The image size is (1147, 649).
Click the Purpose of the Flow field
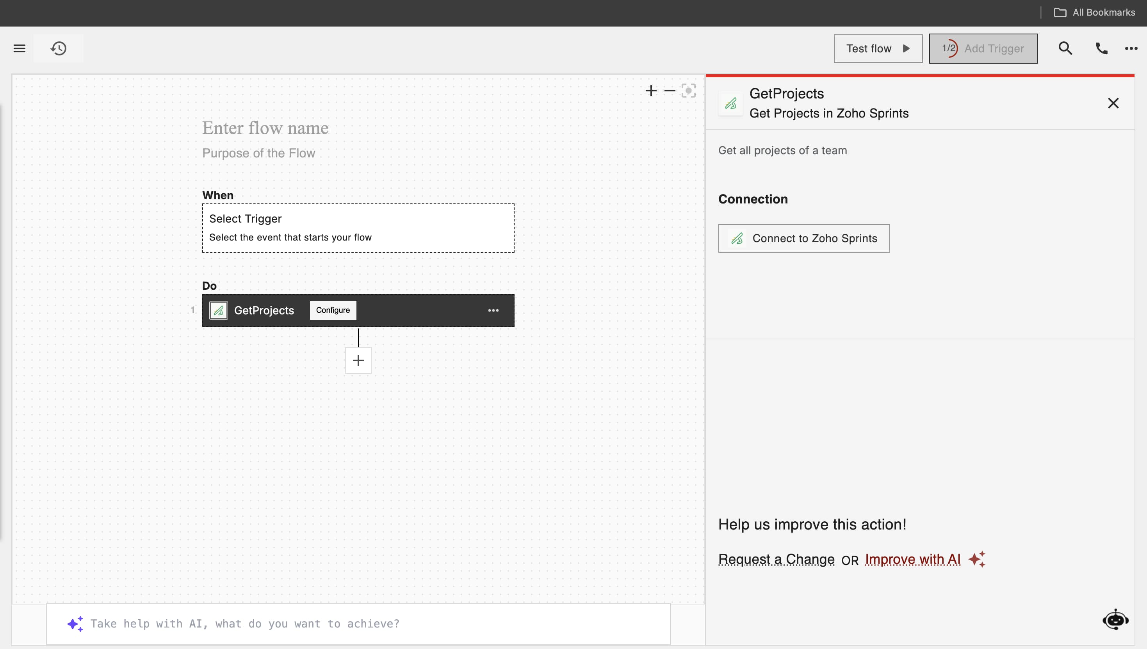click(258, 153)
